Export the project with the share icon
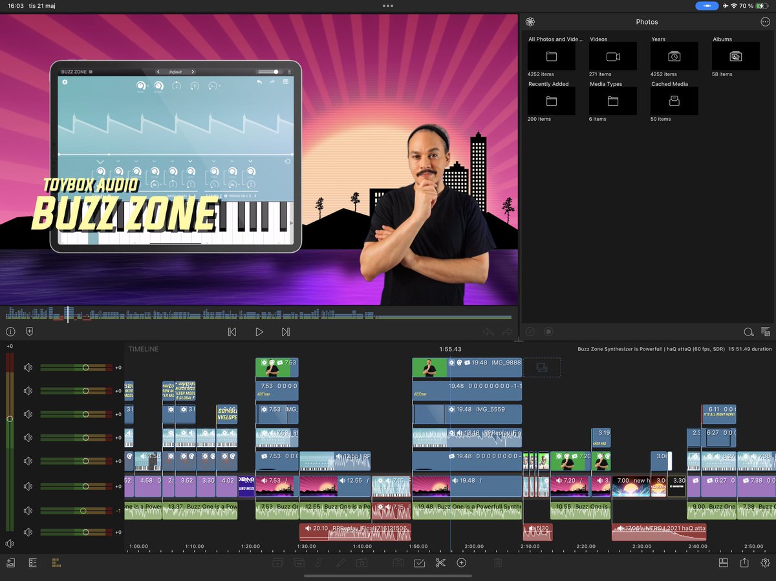776x581 pixels. pos(744,563)
